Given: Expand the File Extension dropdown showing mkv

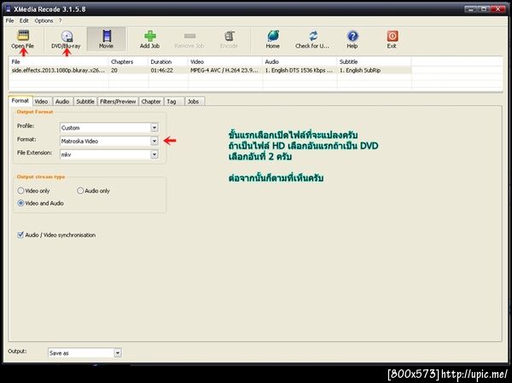Looking at the screenshot, I should [154, 154].
